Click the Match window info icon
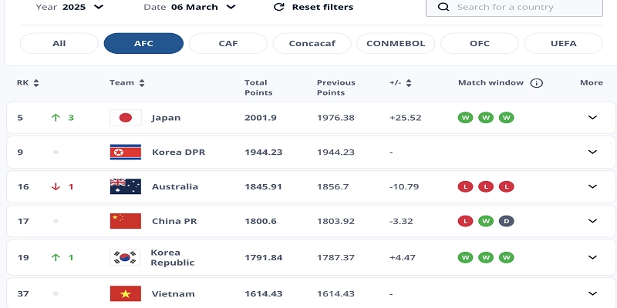The width and height of the screenshot is (617, 308). click(537, 83)
